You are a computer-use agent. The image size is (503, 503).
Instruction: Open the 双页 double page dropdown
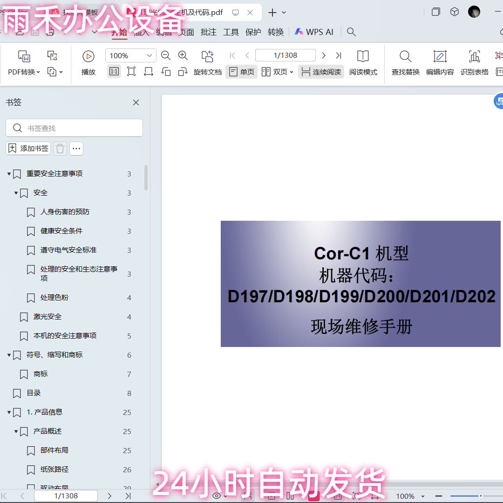[277, 72]
